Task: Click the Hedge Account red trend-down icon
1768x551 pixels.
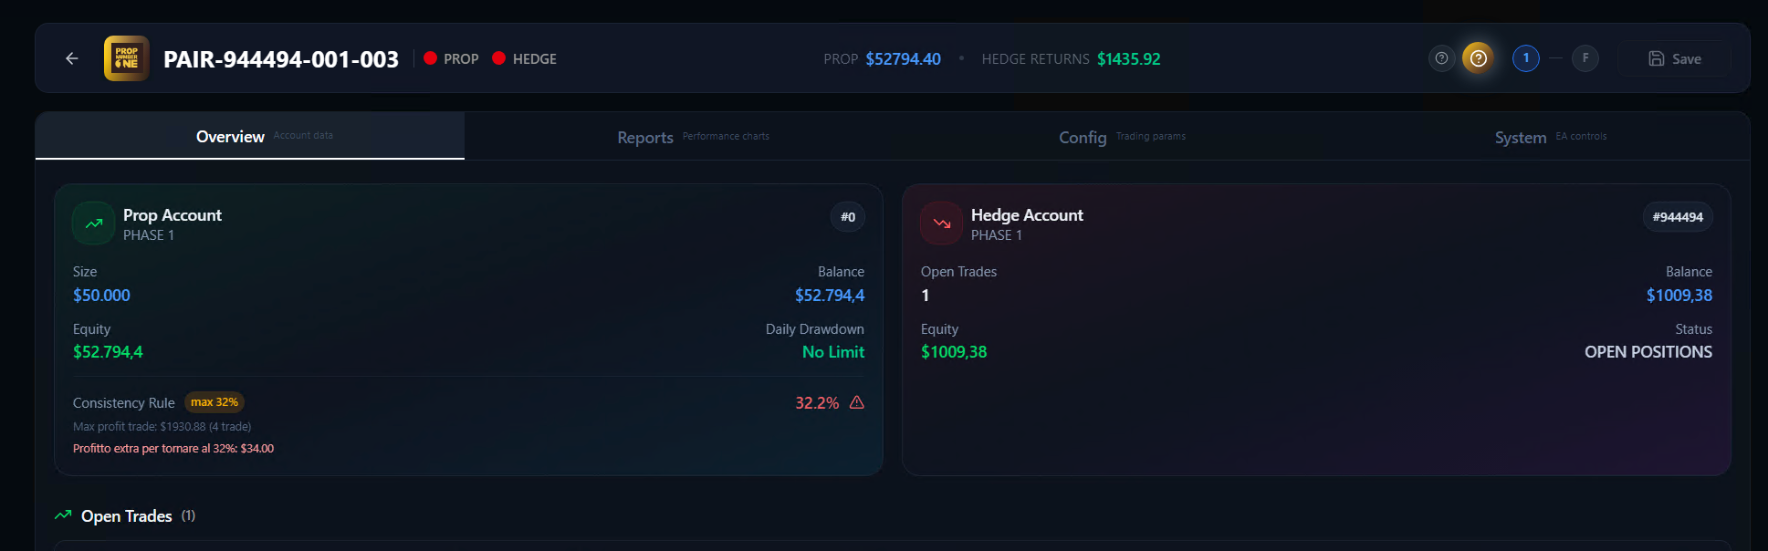Action: click(x=942, y=224)
